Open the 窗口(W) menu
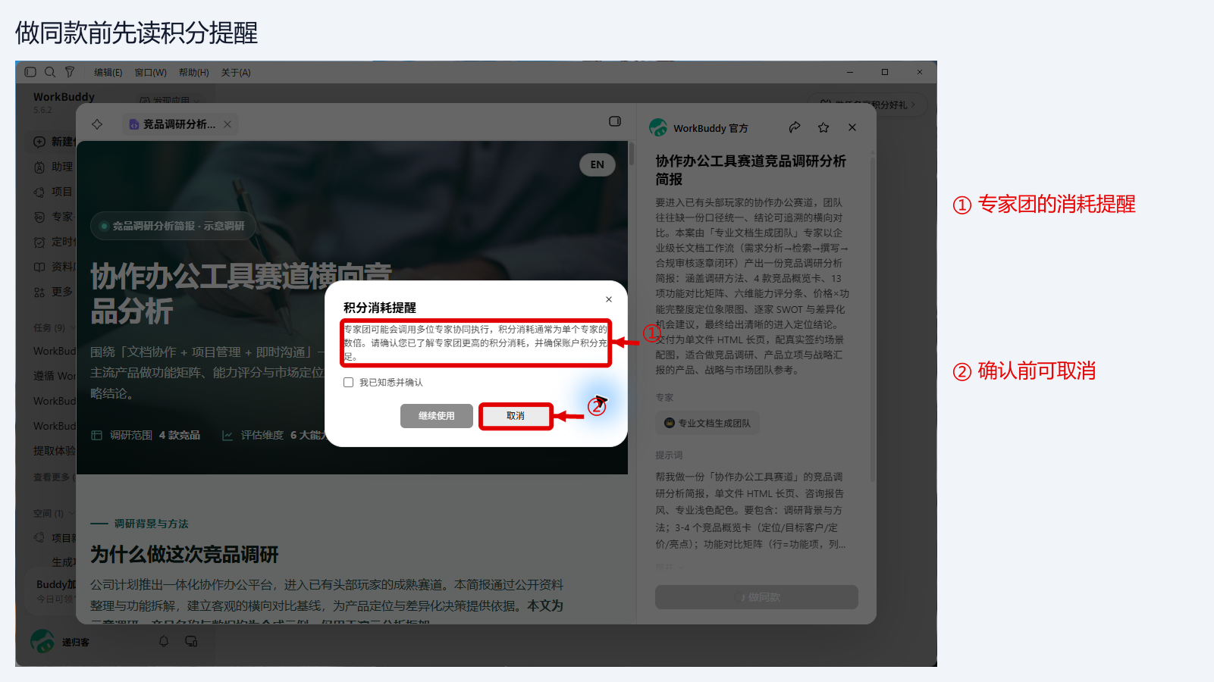 point(150,73)
